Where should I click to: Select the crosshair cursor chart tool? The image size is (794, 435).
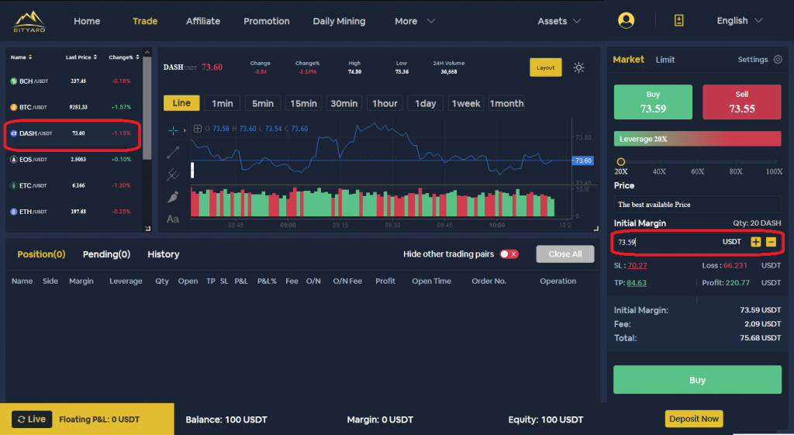pyautogui.click(x=173, y=129)
